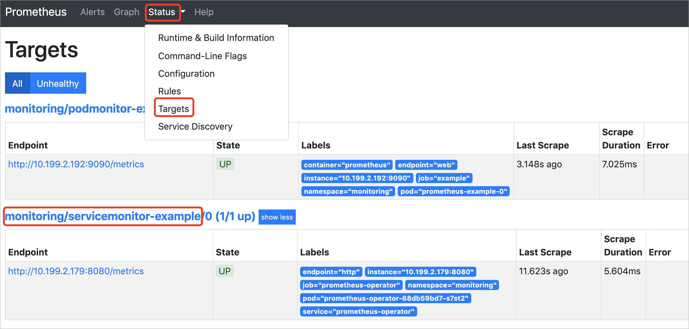689x329 pixels.
Task: Open endpoint http://10.199.2.179:8080/metrics
Action: pyautogui.click(x=76, y=271)
